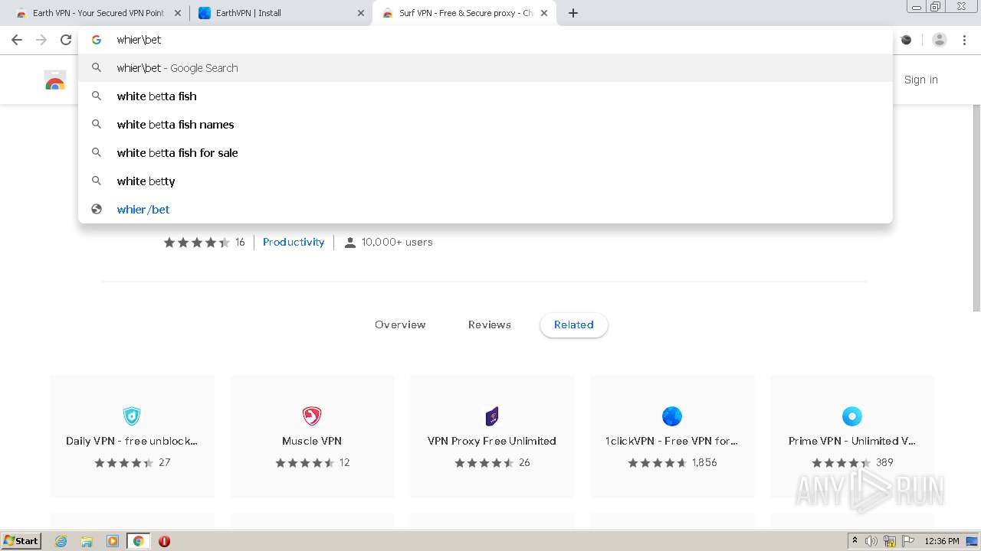981x551 pixels.
Task: Click the '1clickVPN - Free VPN for...' title
Action: tap(672, 441)
